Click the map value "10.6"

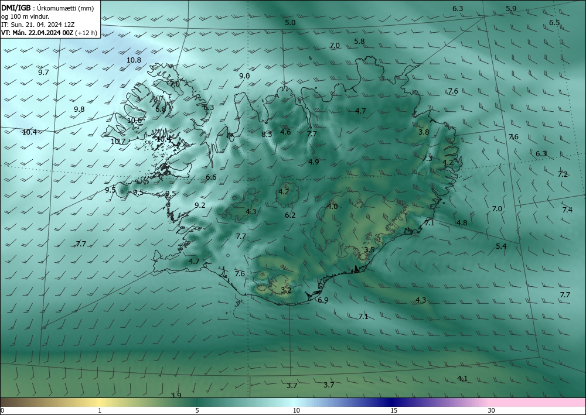tap(134, 121)
